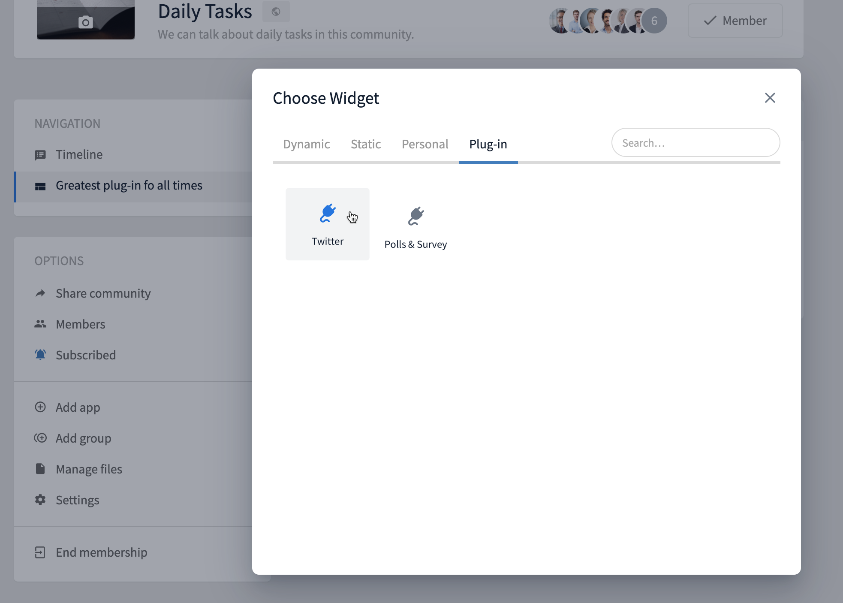Click the Greatest plug-in page icon
Image resolution: width=843 pixels, height=603 pixels.
(40, 186)
